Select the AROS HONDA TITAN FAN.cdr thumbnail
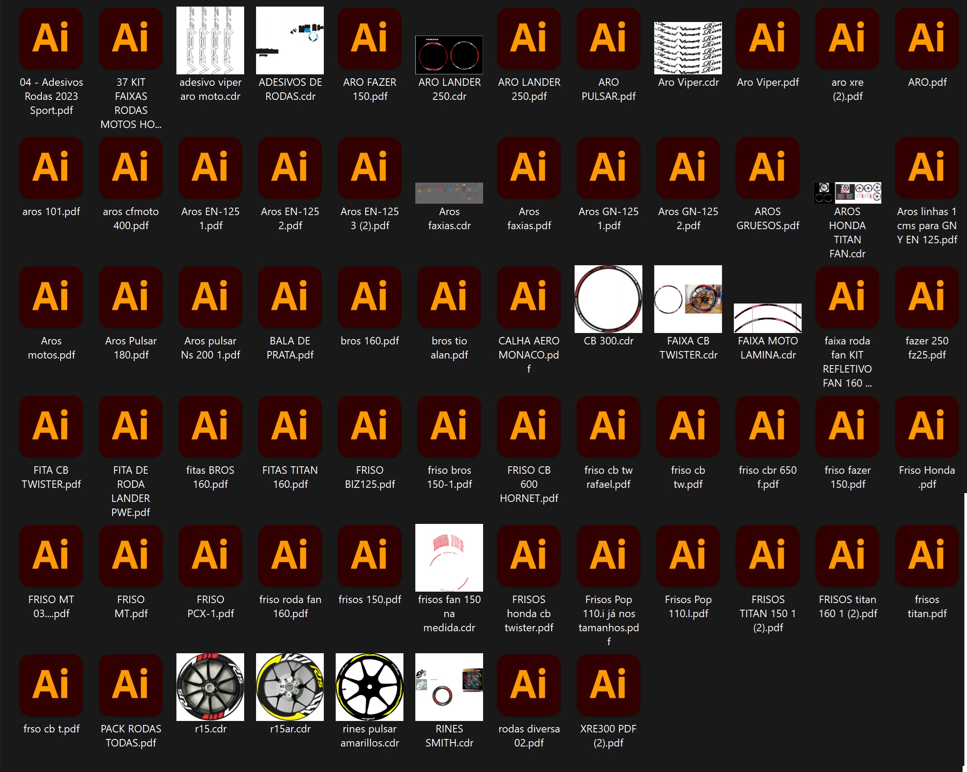 (847, 193)
